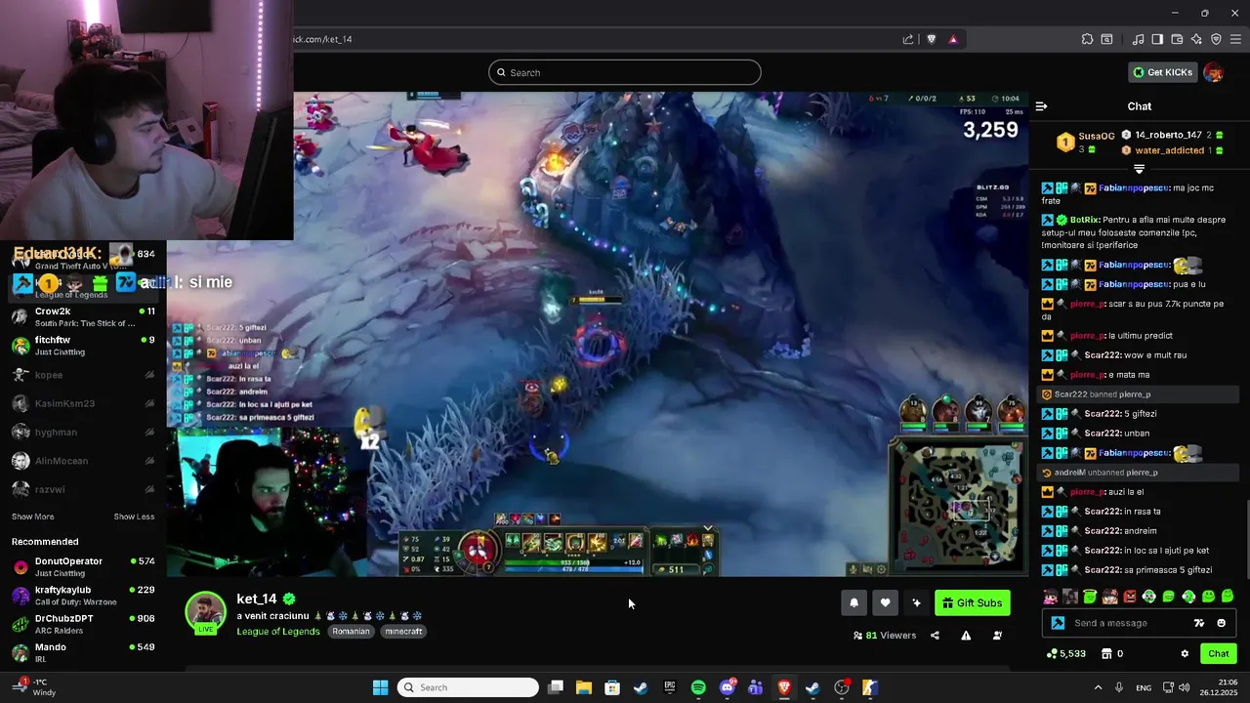Open fitchftw channel in sidebar
The image size is (1250, 703).
[83, 346]
